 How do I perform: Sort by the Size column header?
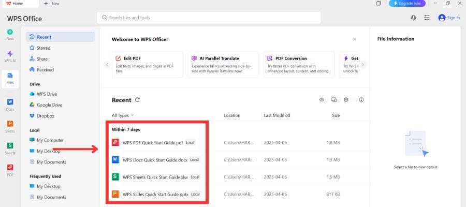click(336, 115)
